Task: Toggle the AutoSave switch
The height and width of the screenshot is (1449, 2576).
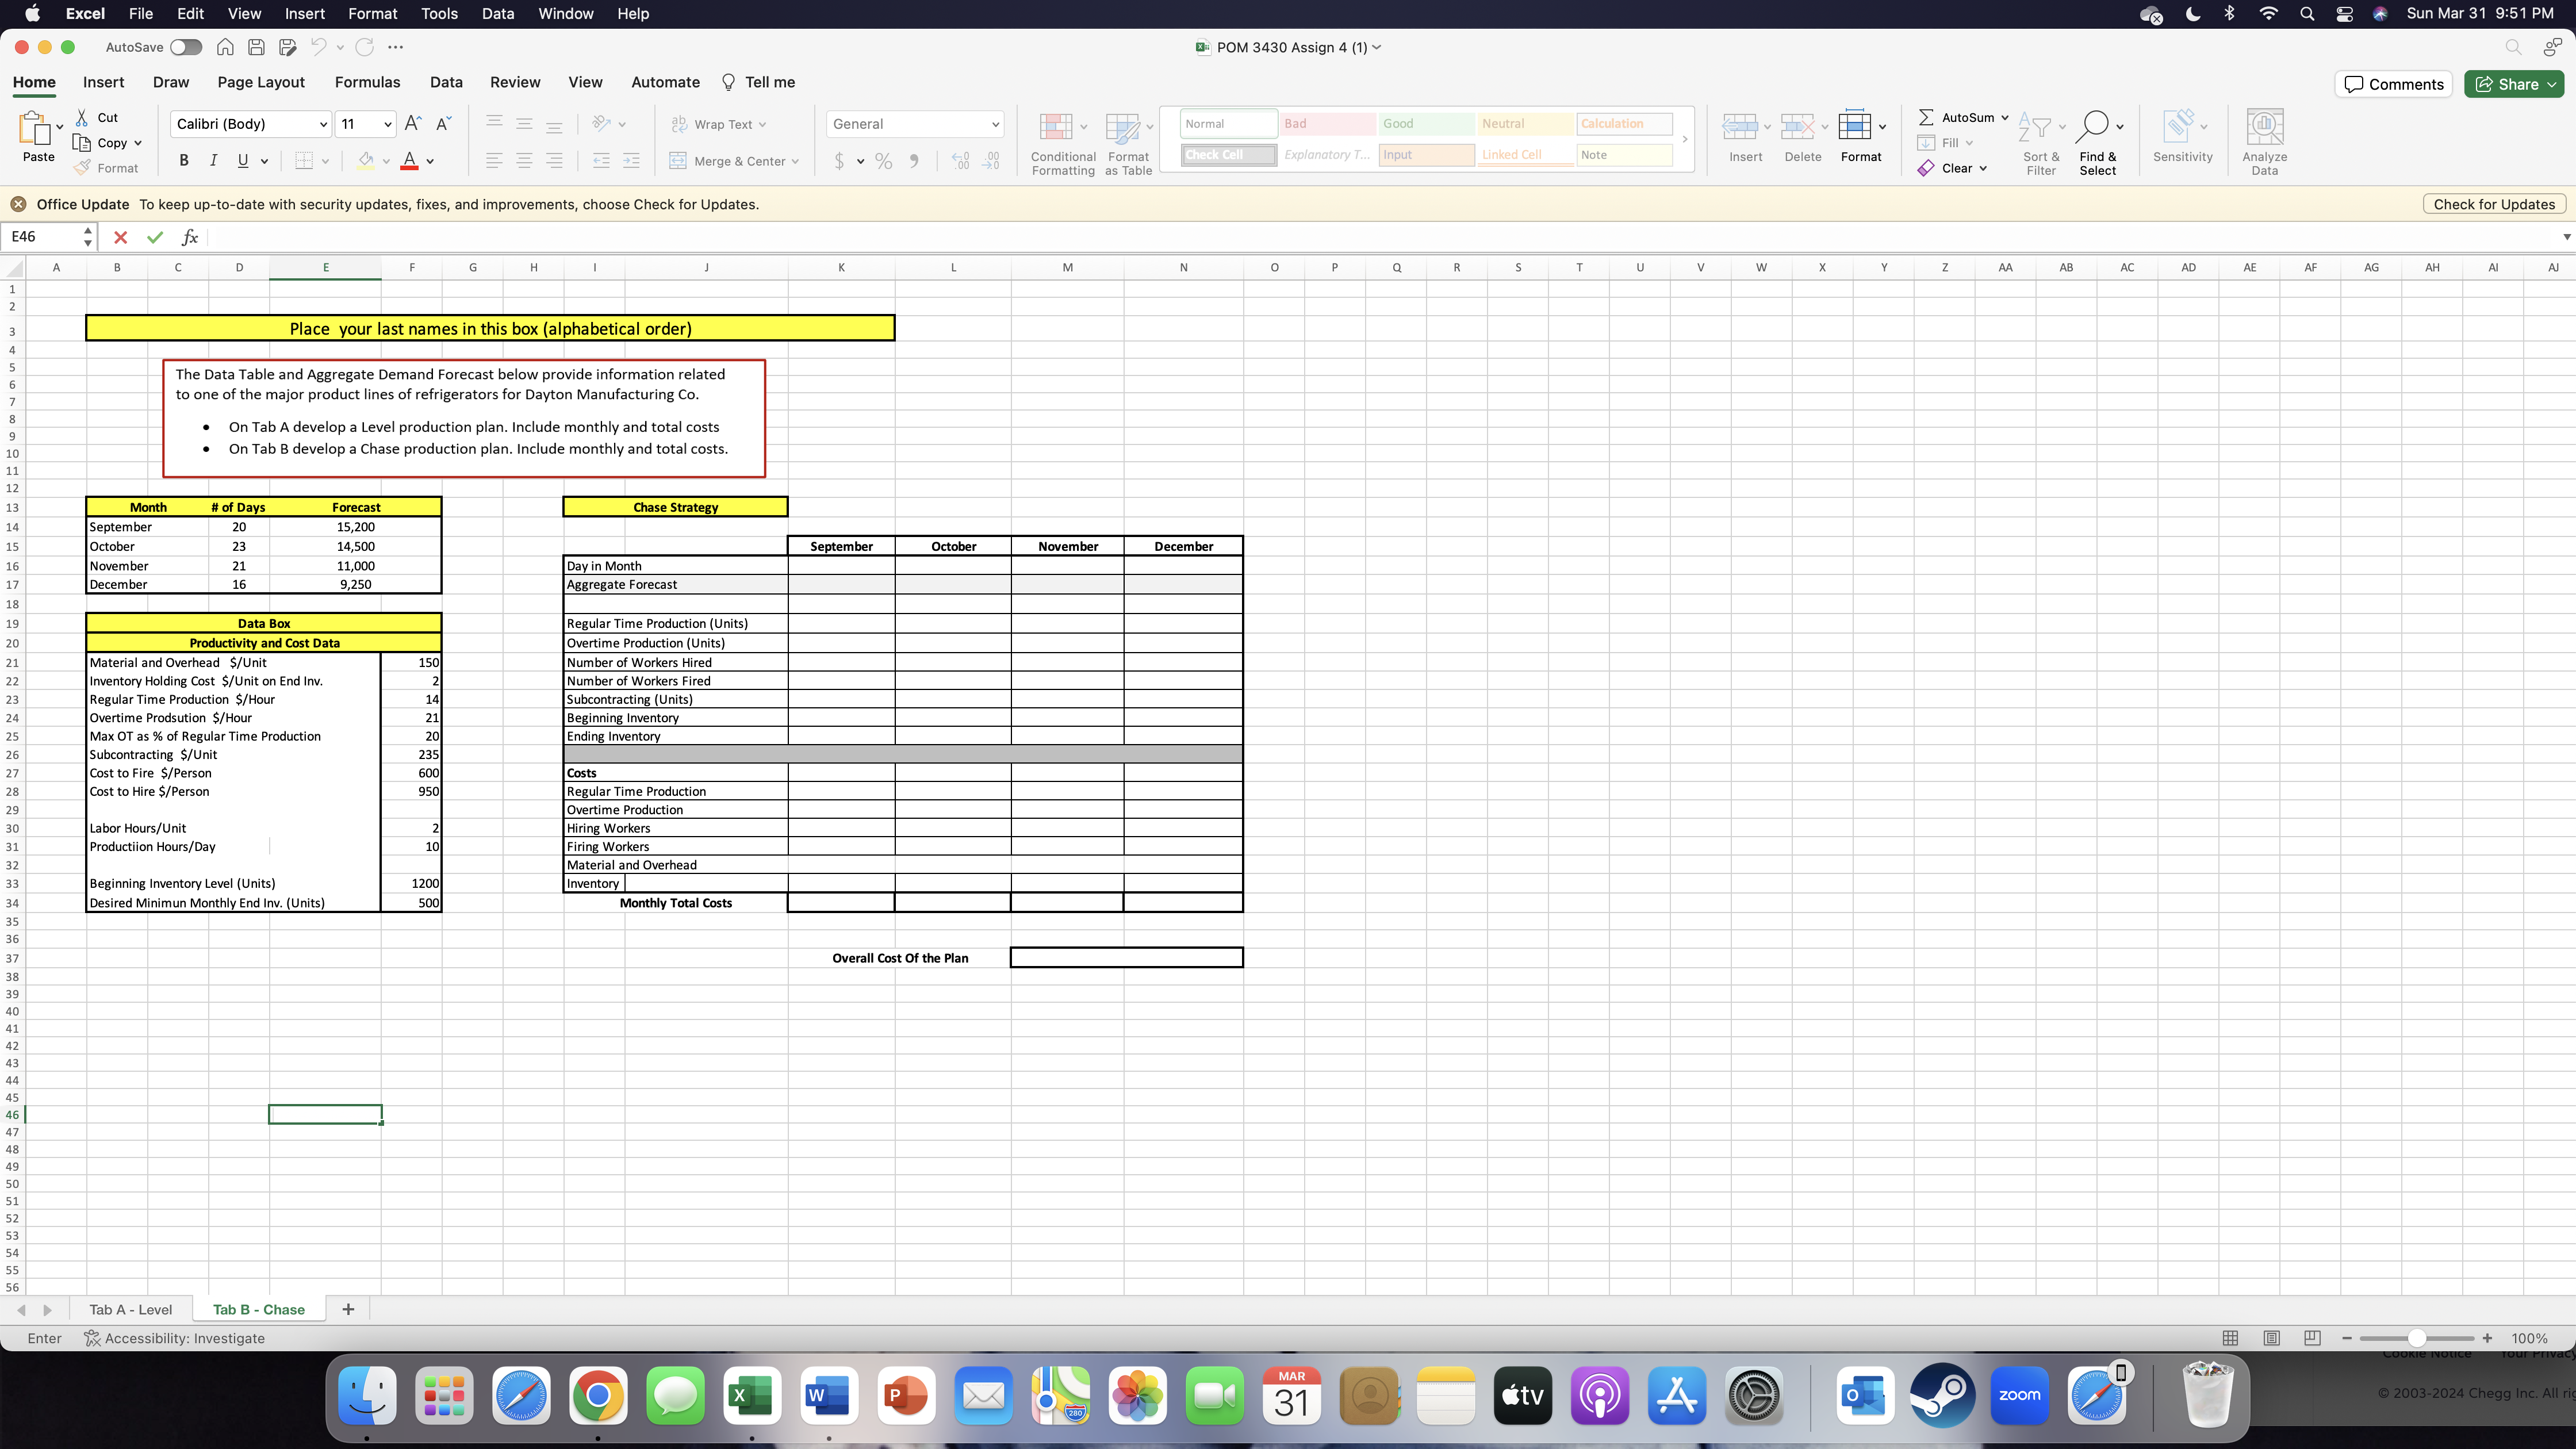Action: pyautogui.click(x=186, y=47)
